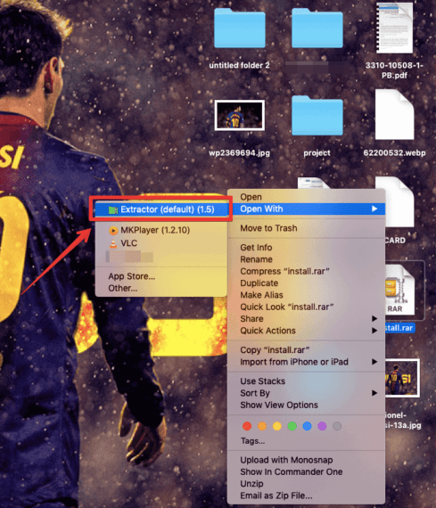
Task: Expand the Share submenu arrow
Action: [374, 319]
